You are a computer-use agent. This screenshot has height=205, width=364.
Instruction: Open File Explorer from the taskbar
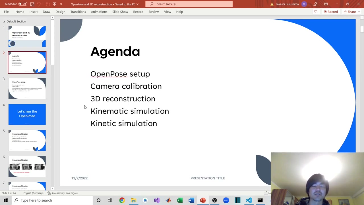[x=133, y=200]
